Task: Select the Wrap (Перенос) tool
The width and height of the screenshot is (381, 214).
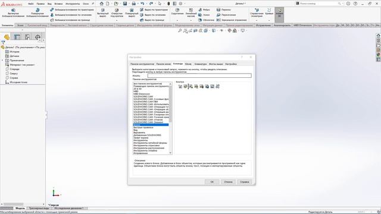Action: pos(224,10)
